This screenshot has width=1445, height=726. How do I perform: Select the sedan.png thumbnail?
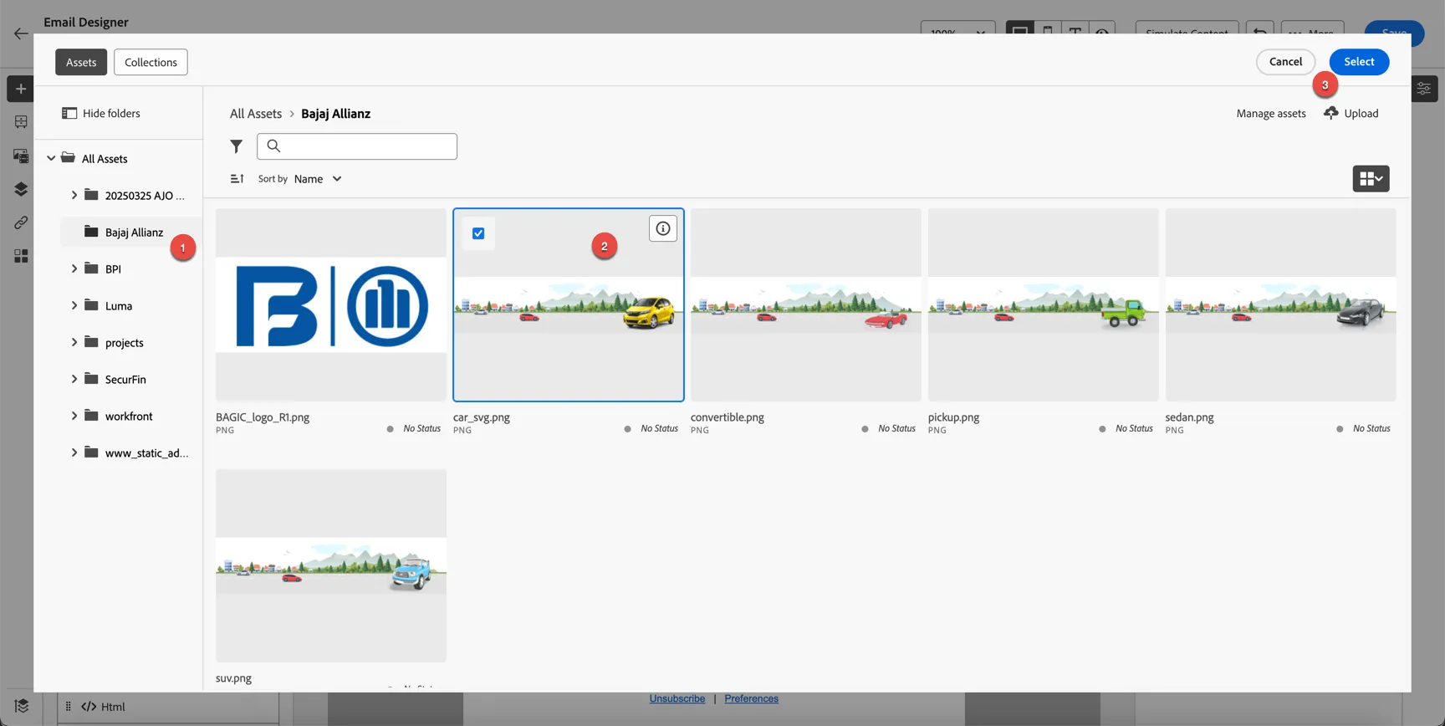[1281, 305]
